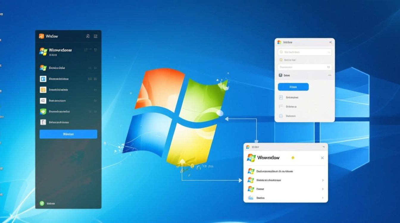Select the green shield icon in the sidebar list
Viewport: 400px width, 223px height.
point(43,111)
